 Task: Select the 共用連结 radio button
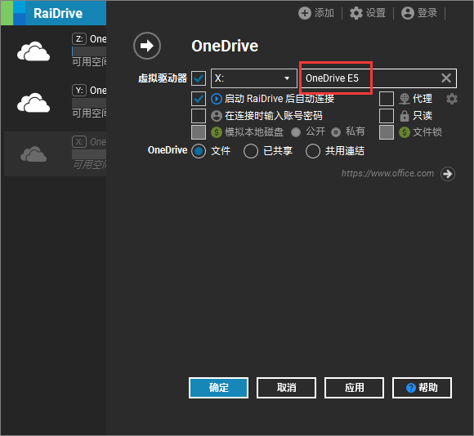pos(313,151)
